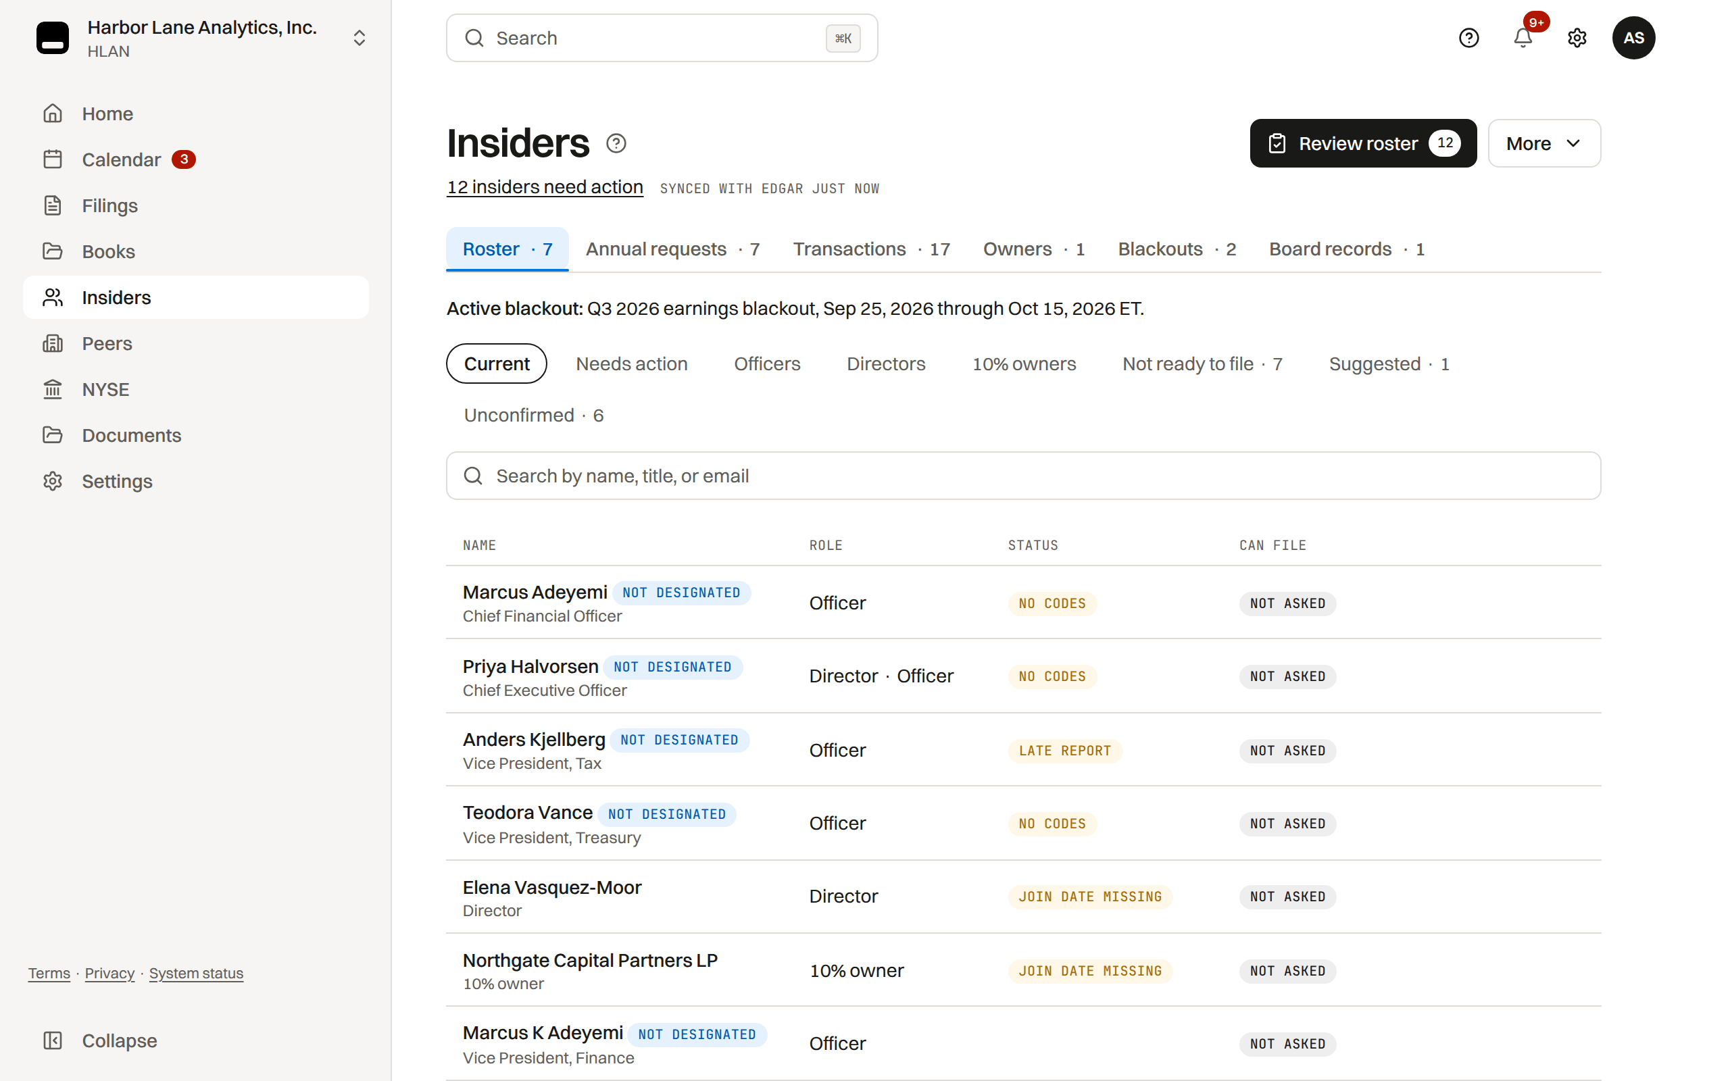Select the Unconfirmed filter
Screen dimensions: 1730x1081
point(533,415)
